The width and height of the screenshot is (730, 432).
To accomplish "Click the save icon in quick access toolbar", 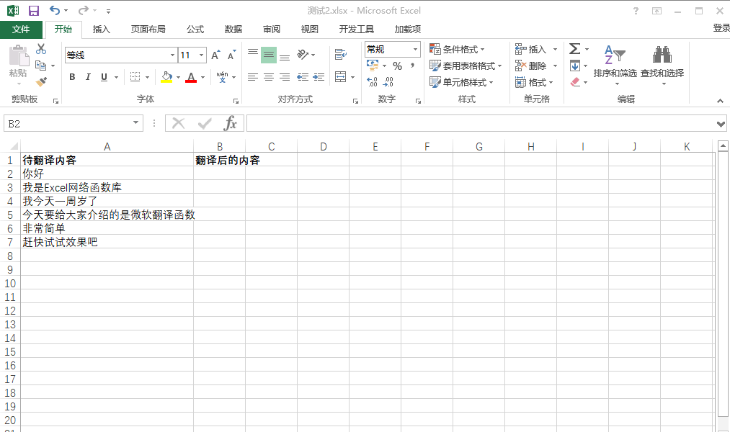I will point(33,11).
